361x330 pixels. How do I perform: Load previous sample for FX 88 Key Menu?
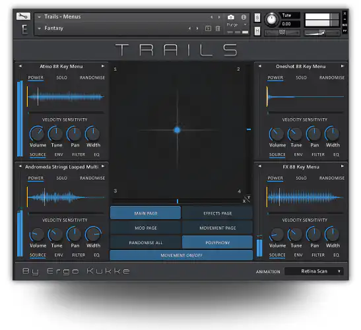[x=260, y=166]
